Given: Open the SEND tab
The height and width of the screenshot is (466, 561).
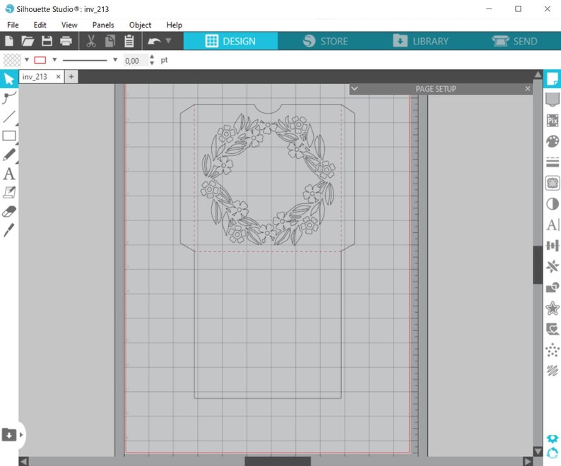Looking at the screenshot, I should 514,41.
